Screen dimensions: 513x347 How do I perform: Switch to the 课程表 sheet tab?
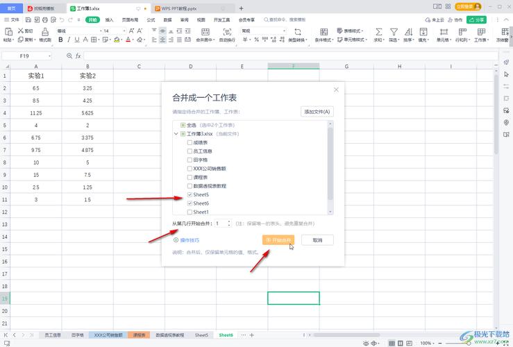(139, 335)
